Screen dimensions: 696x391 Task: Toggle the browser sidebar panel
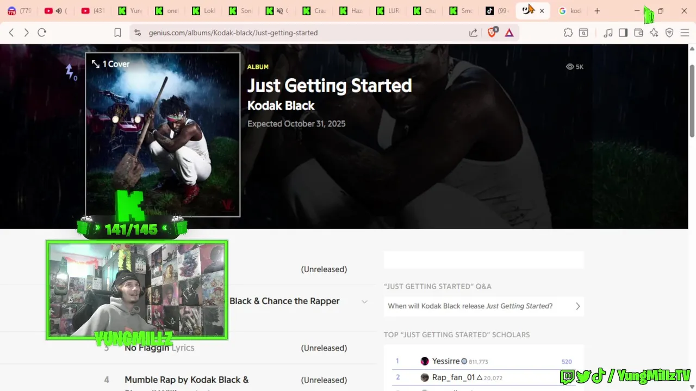(x=623, y=33)
